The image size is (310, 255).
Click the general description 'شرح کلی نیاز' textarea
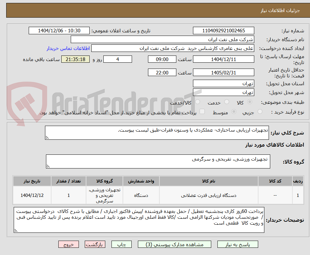(157, 133)
